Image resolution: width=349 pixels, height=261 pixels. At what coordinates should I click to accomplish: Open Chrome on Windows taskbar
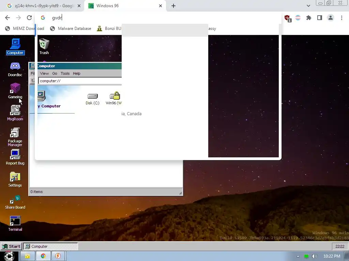43,256
